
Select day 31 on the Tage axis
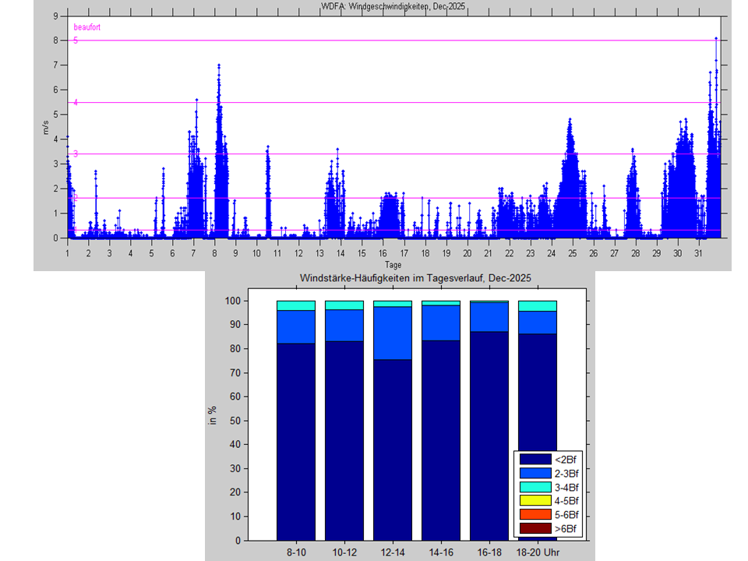tap(698, 253)
